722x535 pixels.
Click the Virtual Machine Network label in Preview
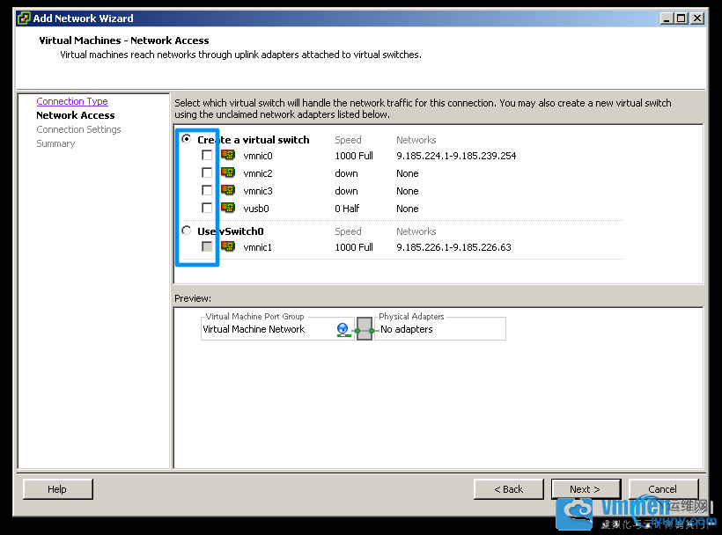(x=254, y=329)
